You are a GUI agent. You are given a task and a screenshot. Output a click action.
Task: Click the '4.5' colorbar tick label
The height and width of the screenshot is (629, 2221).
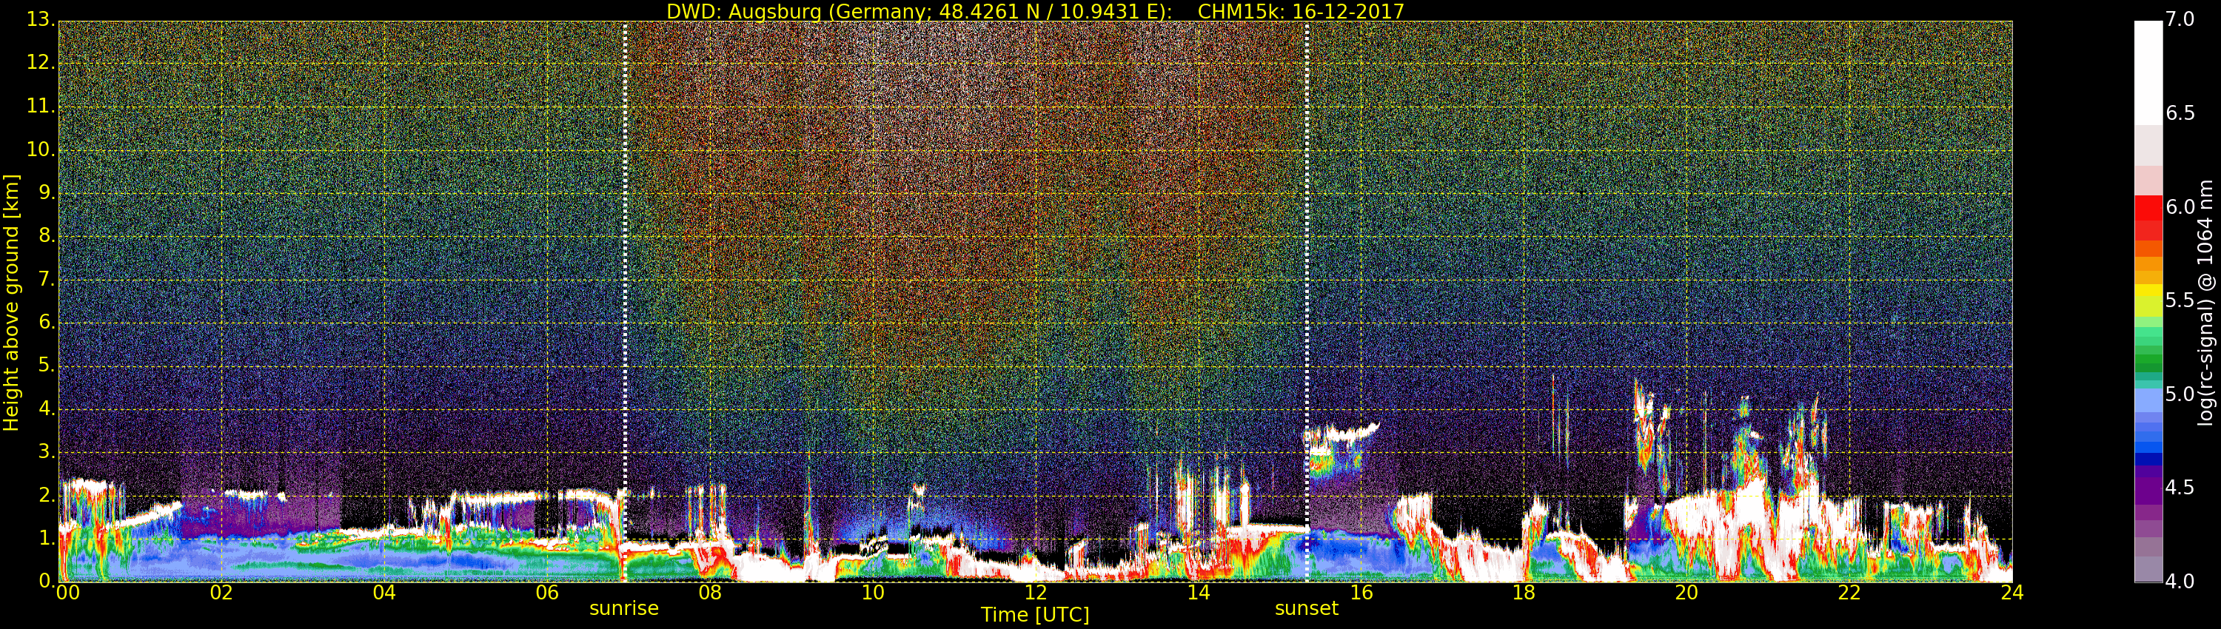click(2180, 488)
